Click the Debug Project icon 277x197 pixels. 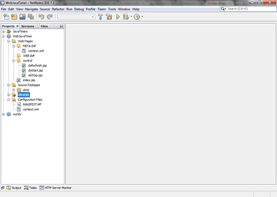click(126, 17)
